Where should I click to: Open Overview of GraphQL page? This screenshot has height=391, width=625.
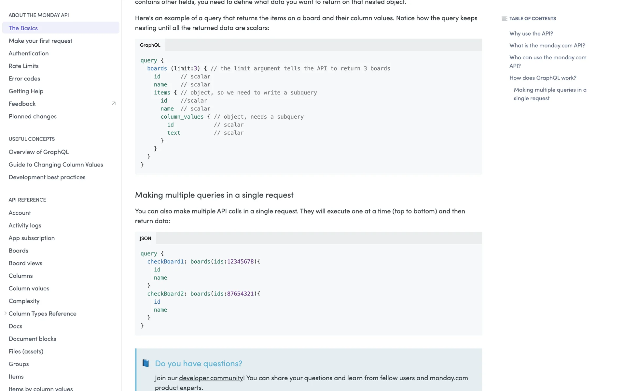(x=39, y=152)
